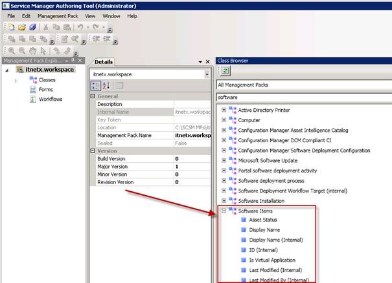Expand the Computer class node
The image size is (392, 283).
(224, 120)
